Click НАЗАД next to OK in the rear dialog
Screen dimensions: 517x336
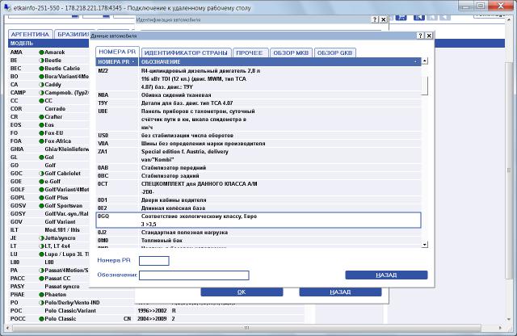pos(340,292)
